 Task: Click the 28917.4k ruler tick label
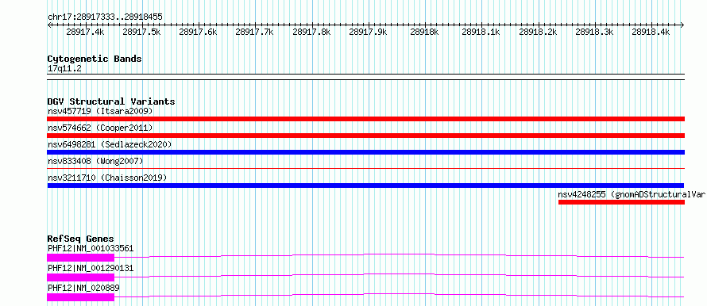[85, 32]
